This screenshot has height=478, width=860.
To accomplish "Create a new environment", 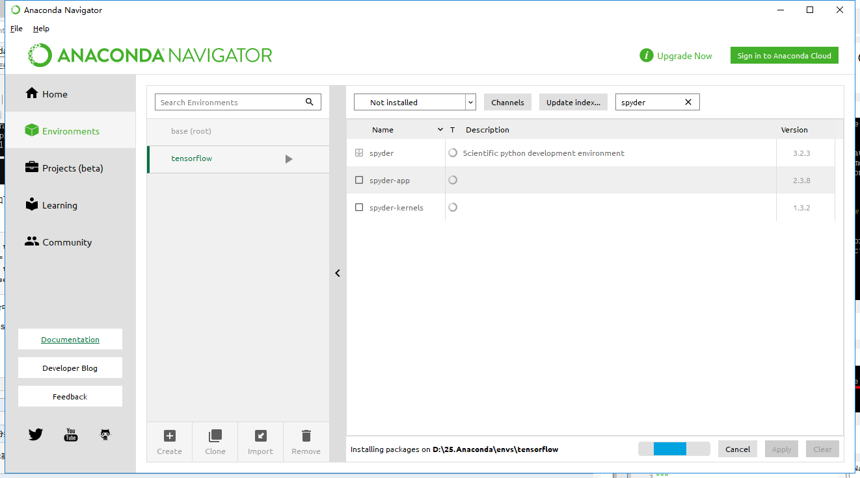I will 170,442.
